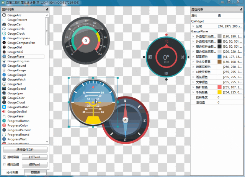Image resolution: width=245 pixels, height=177 pixels.
Task: Select the GaugeColor widget icon
Action: (4, 98)
